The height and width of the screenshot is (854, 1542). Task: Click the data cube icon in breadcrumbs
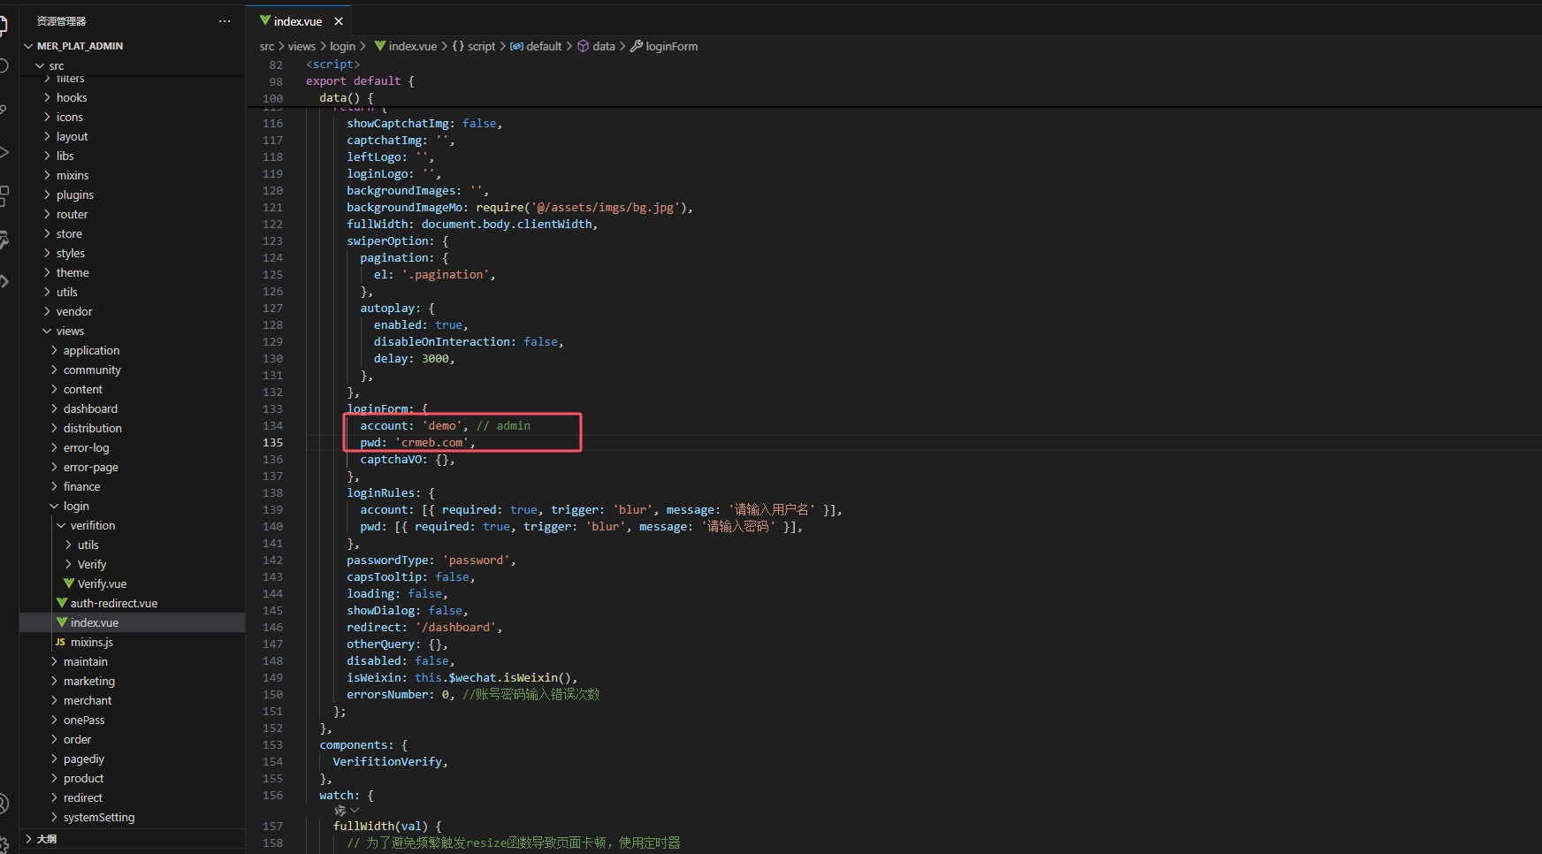pos(584,46)
